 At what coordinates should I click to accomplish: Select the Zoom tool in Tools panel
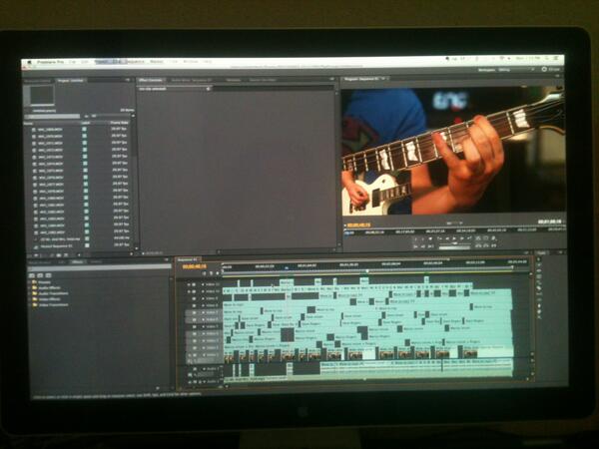539,317
